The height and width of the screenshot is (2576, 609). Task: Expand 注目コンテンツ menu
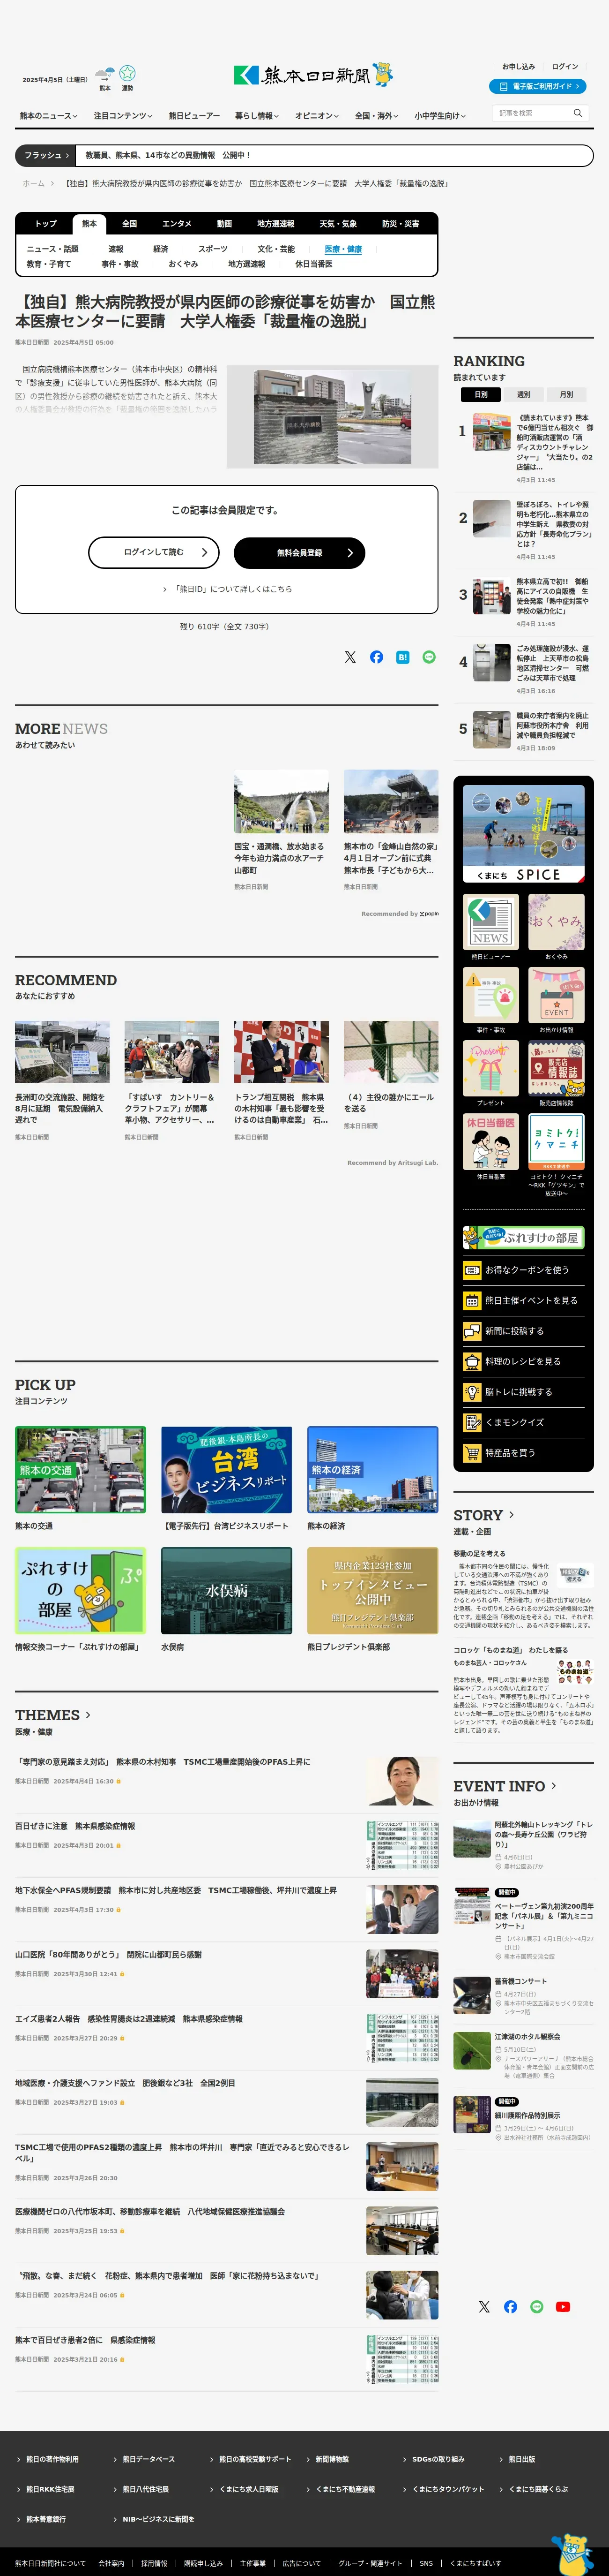point(123,116)
